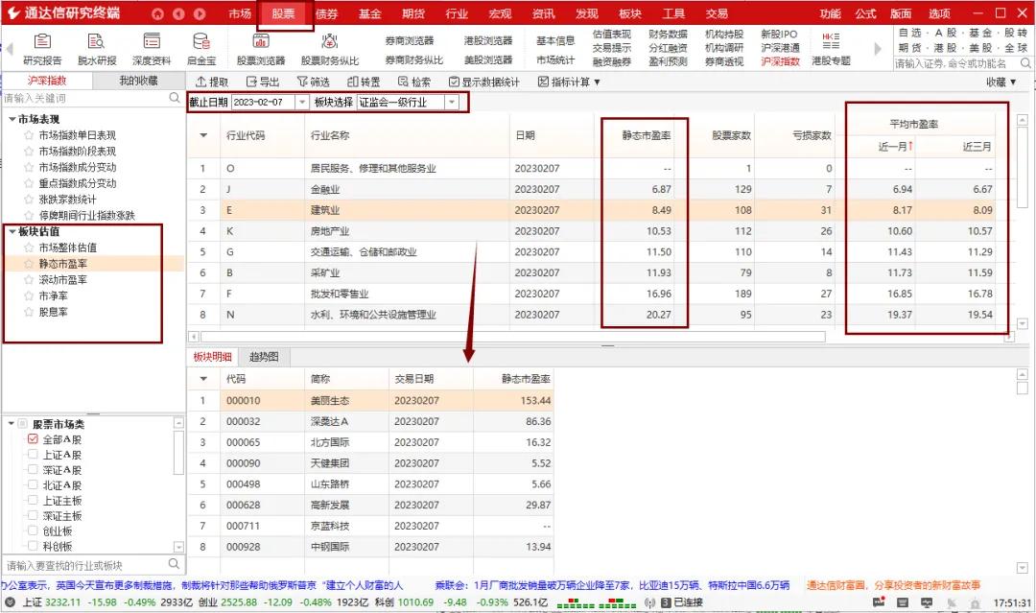
Task: Open the 板块选择 dropdown
Action: click(x=452, y=103)
